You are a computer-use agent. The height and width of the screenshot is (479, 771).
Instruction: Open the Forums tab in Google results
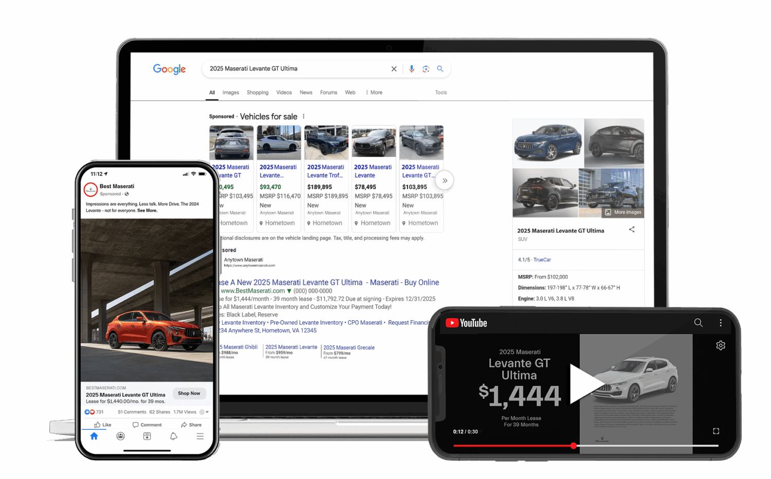(328, 93)
